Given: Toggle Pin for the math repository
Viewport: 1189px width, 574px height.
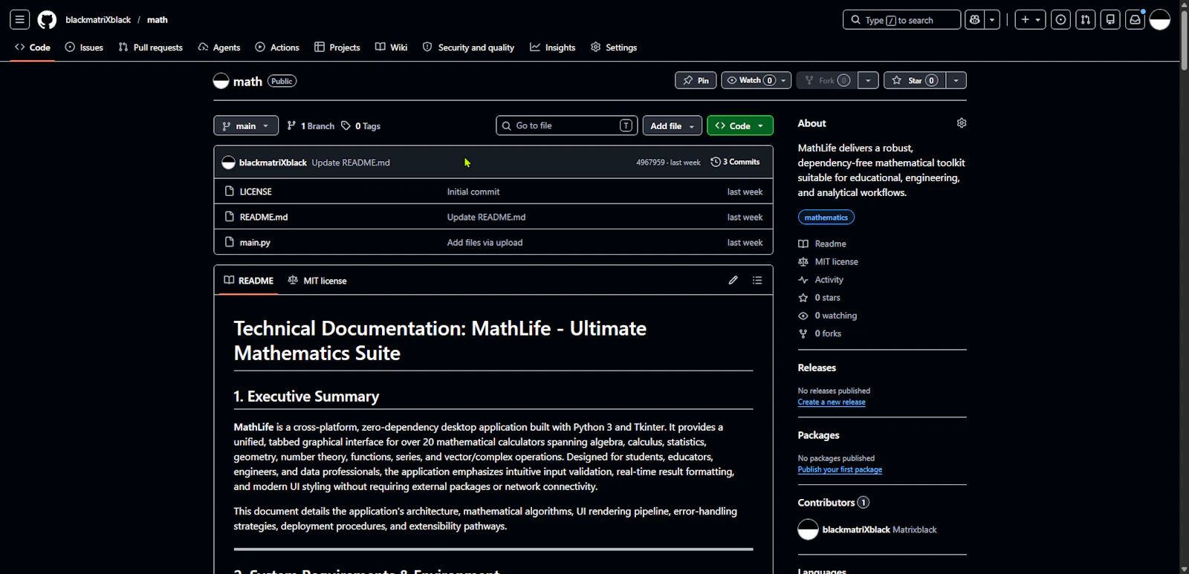Looking at the screenshot, I should [x=696, y=80].
